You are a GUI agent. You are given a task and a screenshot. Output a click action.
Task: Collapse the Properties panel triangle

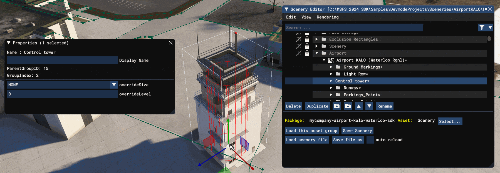pyautogui.click(x=9, y=43)
